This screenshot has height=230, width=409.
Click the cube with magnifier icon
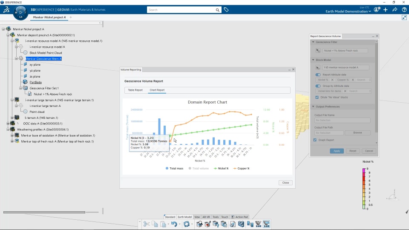tap(199, 224)
